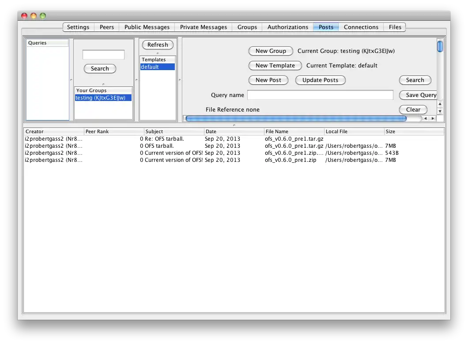The image size is (468, 344).
Task: Click the Current Group: testing label
Action: point(346,51)
